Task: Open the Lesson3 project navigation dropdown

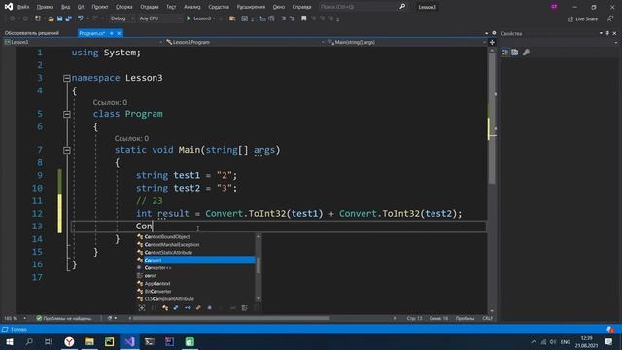Action: click(x=84, y=42)
